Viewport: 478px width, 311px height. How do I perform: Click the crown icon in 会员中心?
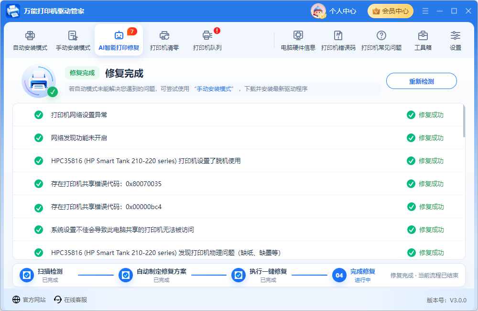coord(376,11)
